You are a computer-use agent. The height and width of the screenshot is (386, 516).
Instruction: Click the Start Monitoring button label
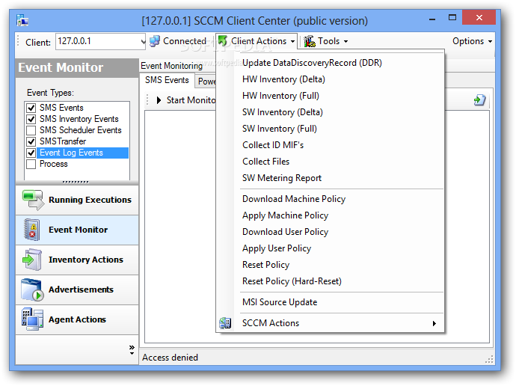pos(191,100)
